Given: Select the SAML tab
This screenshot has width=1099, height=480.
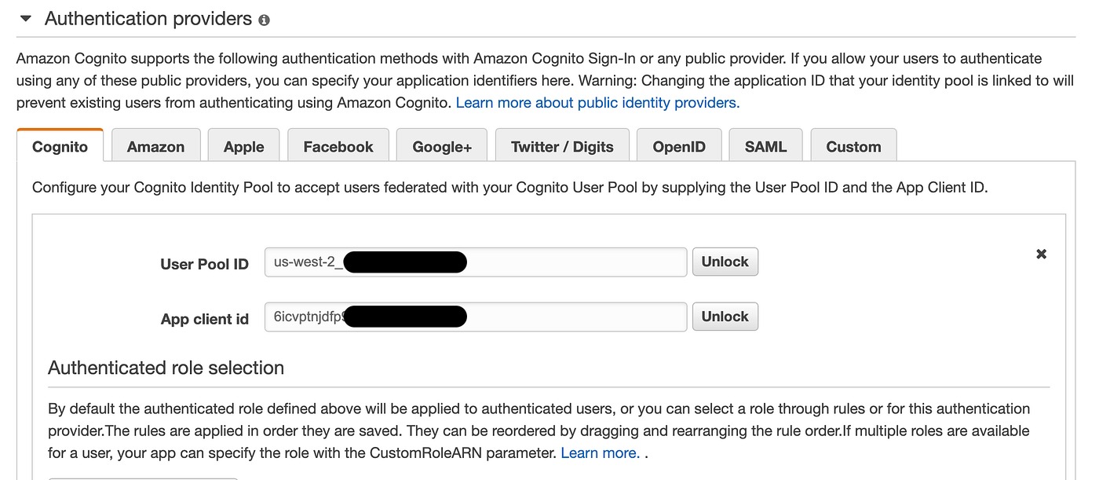Looking at the screenshot, I should 765,147.
